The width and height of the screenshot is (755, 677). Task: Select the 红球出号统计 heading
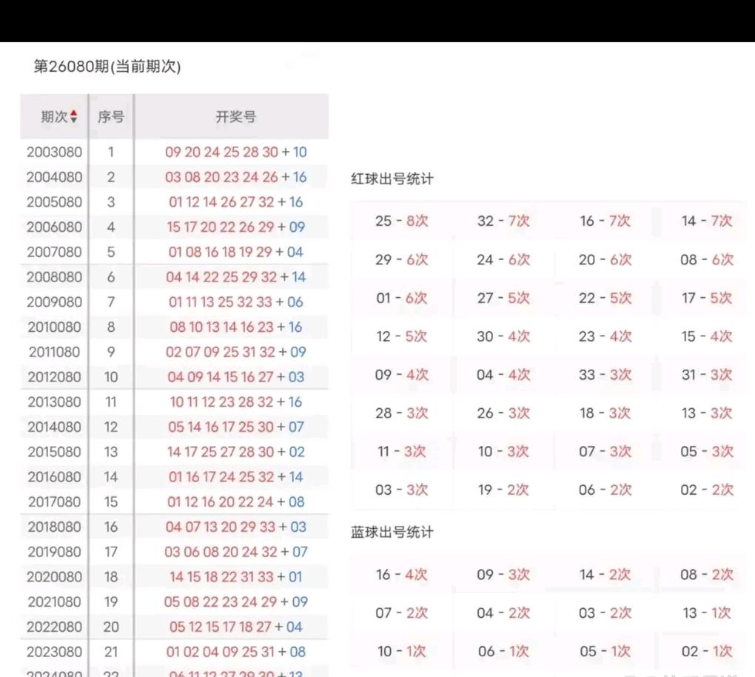point(392,179)
